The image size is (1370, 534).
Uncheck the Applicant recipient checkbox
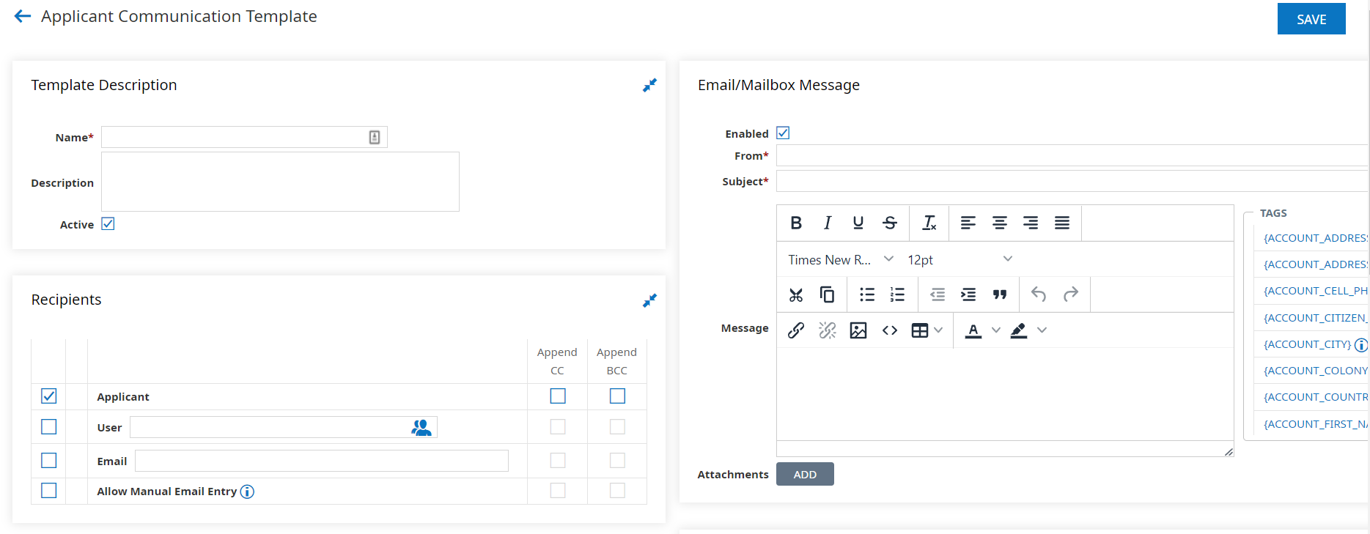[49, 396]
